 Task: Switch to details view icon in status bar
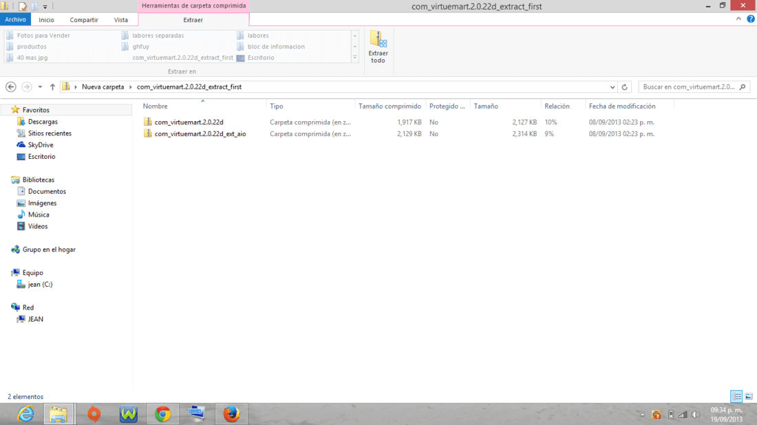[736, 397]
